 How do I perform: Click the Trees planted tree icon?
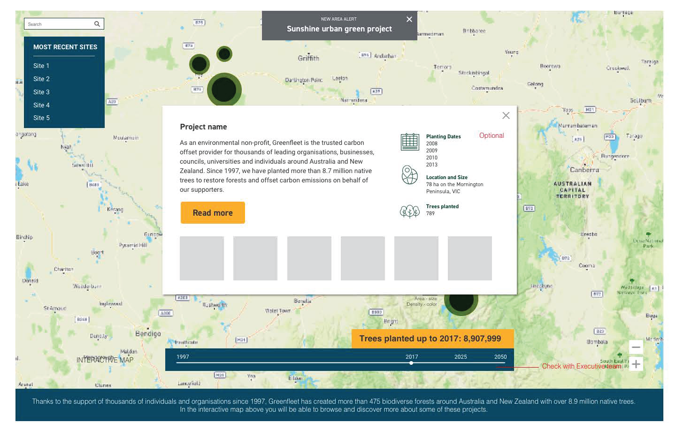click(410, 211)
